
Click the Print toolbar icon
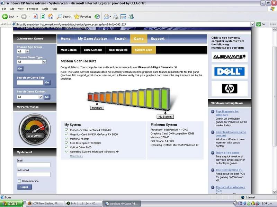point(115,17)
